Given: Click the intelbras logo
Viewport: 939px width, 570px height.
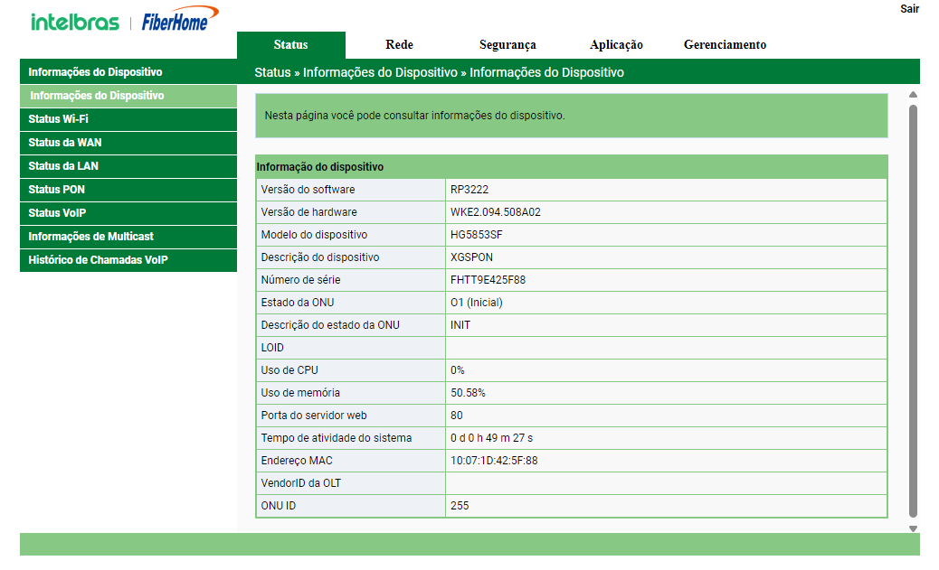Looking at the screenshot, I should [75, 22].
